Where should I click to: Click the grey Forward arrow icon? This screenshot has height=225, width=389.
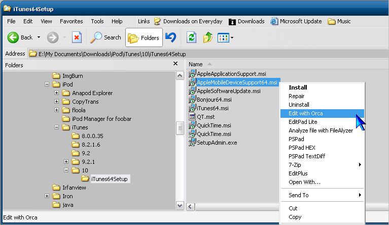point(53,37)
